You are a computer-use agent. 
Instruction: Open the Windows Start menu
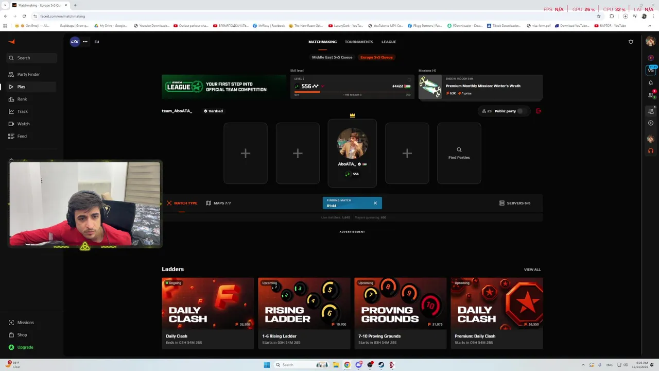pyautogui.click(x=267, y=365)
